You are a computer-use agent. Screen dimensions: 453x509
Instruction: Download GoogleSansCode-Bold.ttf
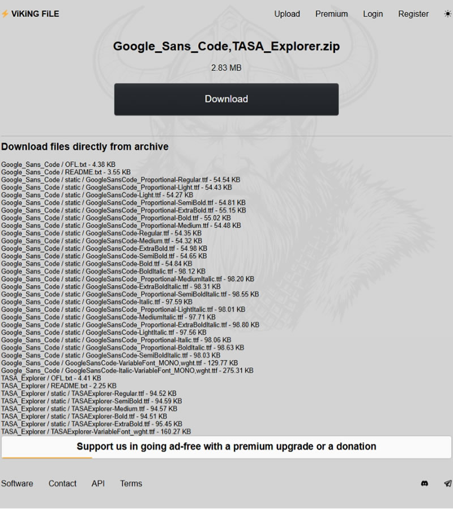(x=97, y=264)
